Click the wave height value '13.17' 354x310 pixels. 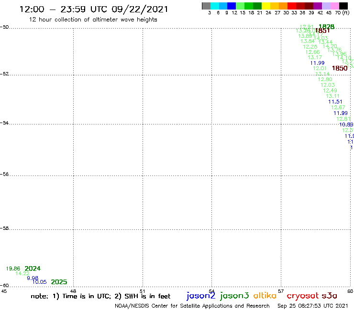(315, 57)
